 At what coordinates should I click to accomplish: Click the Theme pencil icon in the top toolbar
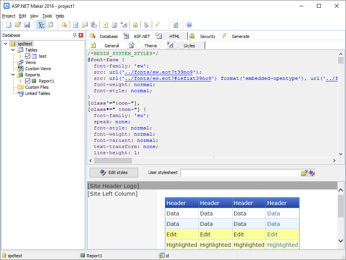click(x=115, y=25)
